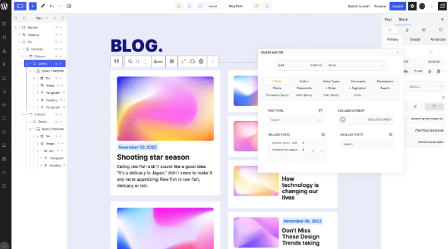Image resolution: width=448 pixels, height=249 pixels.
Task: Toggle the Exclude Posts dynamic checkbox
Action: (x=391, y=135)
